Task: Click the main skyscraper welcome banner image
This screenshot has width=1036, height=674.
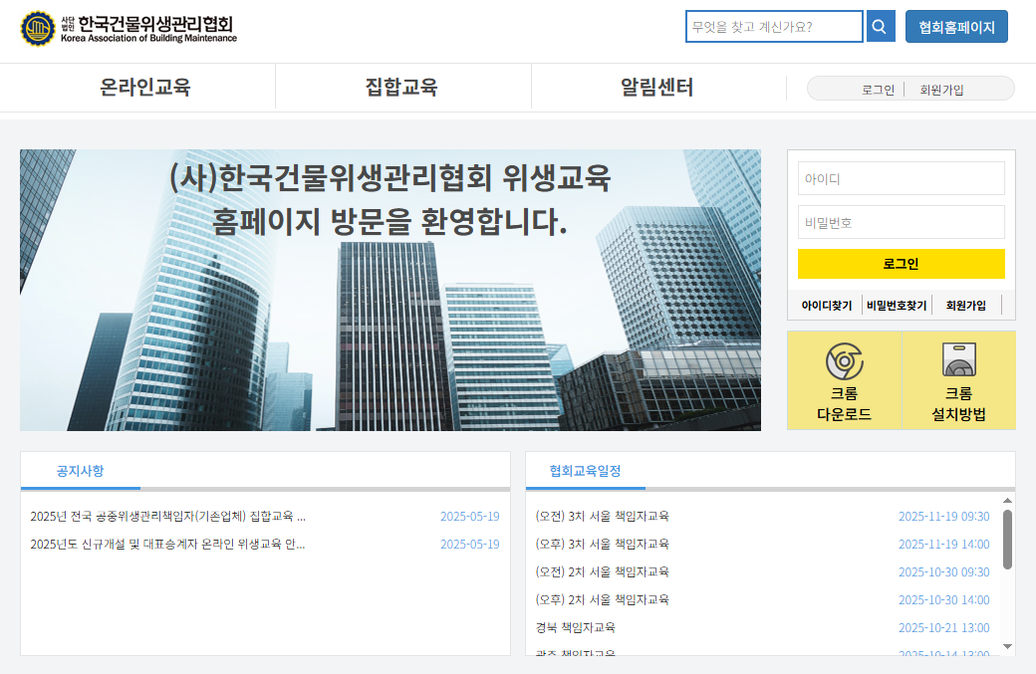Action: tap(390, 290)
